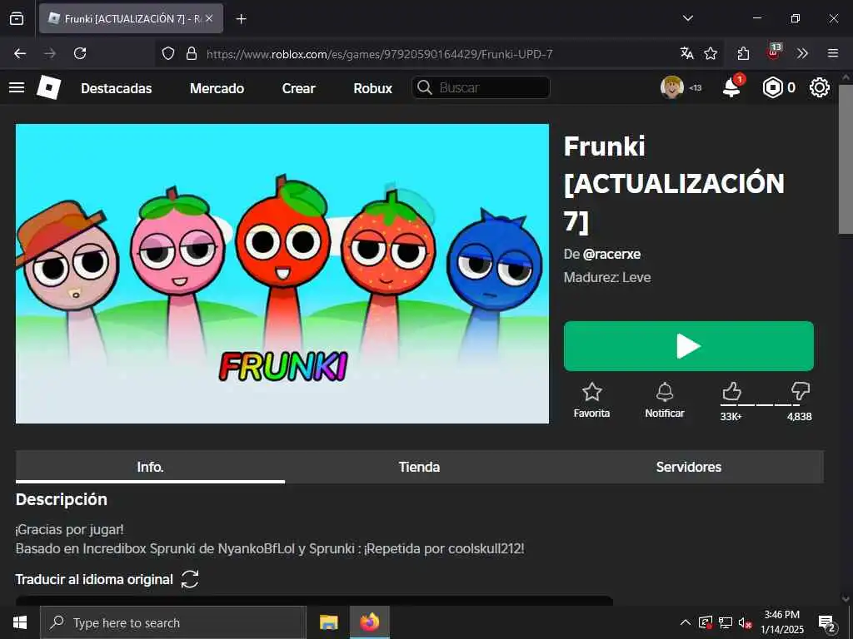Bookmark this page with the star icon
Screen dimensions: 853x639
tap(711, 53)
